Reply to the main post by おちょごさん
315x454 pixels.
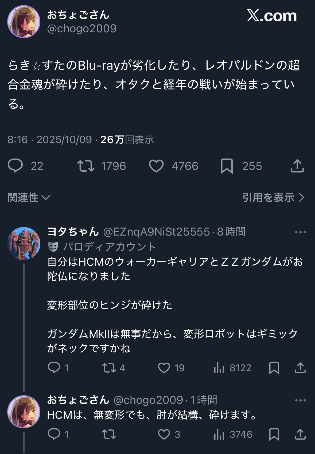tap(15, 166)
